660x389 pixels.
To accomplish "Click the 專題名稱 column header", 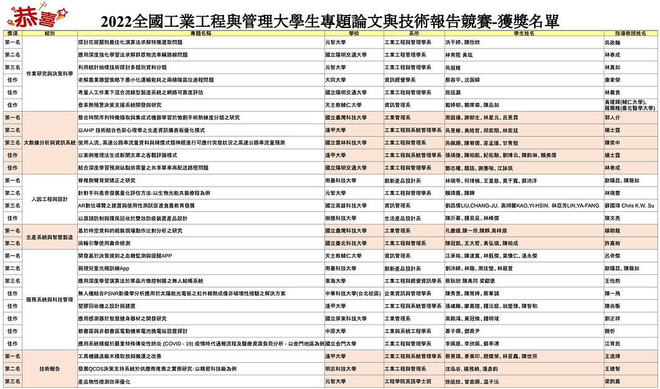I will tap(200, 33).
